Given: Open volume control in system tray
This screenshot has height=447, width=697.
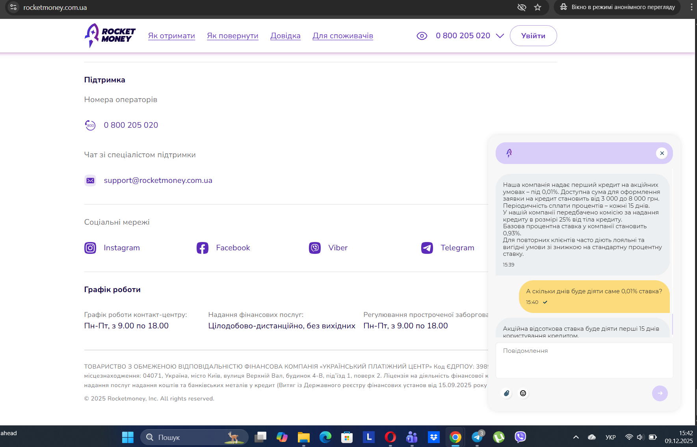Looking at the screenshot, I should 640,437.
